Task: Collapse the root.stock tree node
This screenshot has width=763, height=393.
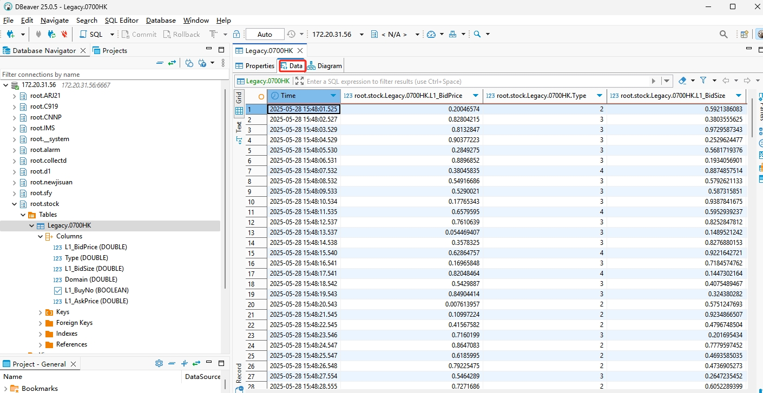Action: tap(15, 204)
